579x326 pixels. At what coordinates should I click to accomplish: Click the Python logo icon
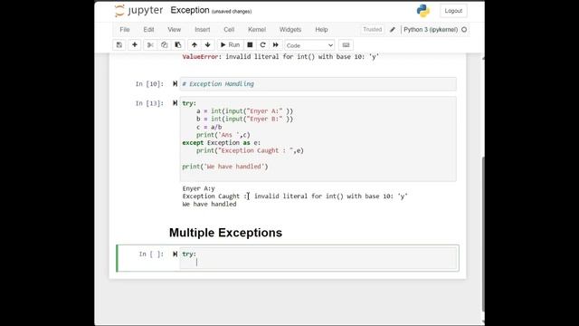click(423, 11)
